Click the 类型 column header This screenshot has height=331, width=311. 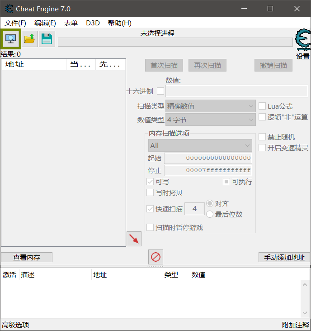pos(176,275)
